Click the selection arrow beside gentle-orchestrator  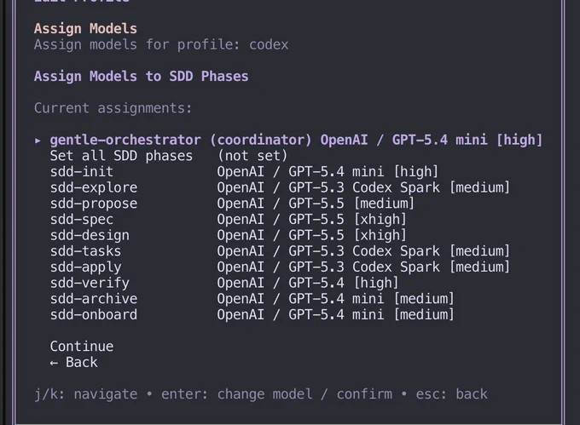click(x=38, y=141)
